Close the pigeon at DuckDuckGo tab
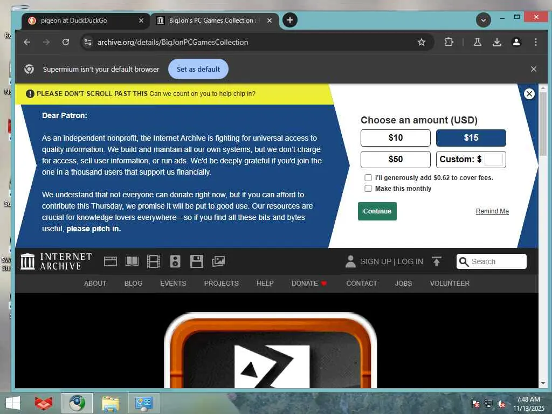This screenshot has height=414, width=552. point(141,20)
